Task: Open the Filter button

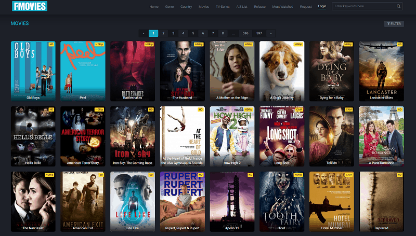Action: pyautogui.click(x=394, y=24)
